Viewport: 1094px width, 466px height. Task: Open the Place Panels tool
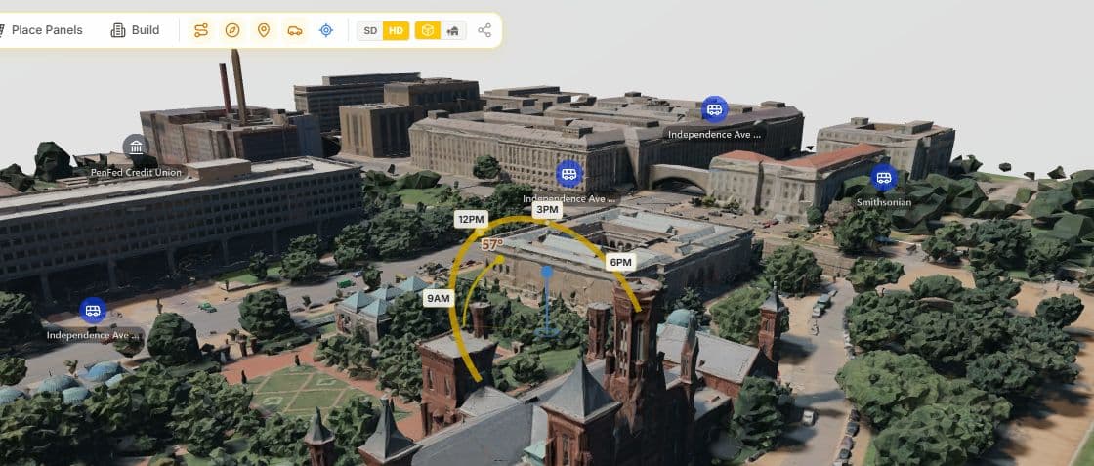[40, 30]
